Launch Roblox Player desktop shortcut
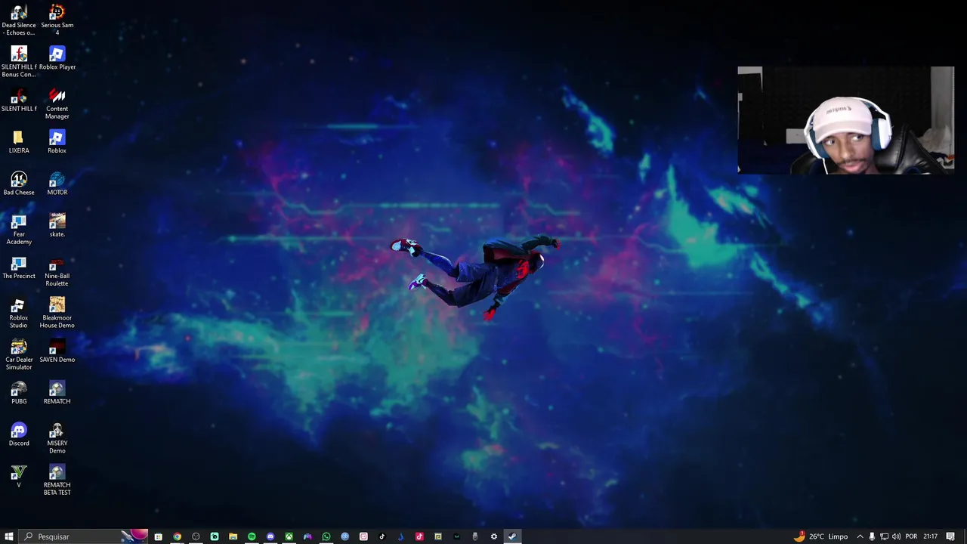The image size is (967, 544). click(x=57, y=57)
